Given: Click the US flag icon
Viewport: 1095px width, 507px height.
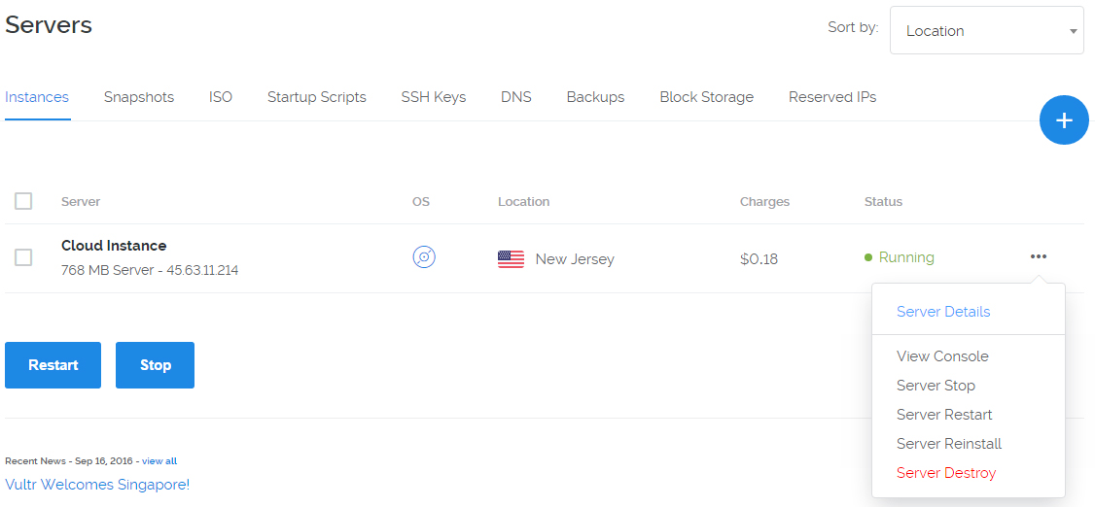Looking at the screenshot, I should point(511,259).
